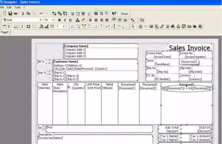Apply right frame border line
Viewport: 222px width, 144px height.
[x=21, y=26]
